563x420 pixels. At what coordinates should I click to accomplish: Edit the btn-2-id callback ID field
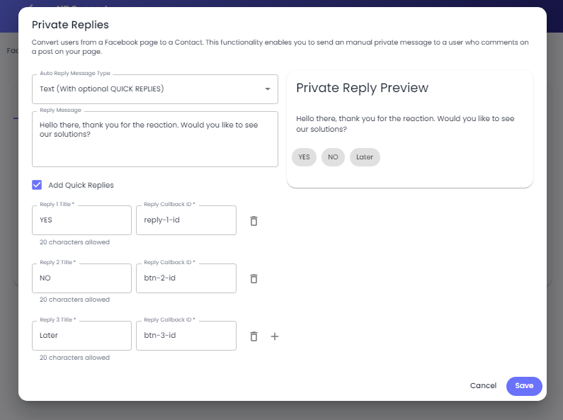186,278
